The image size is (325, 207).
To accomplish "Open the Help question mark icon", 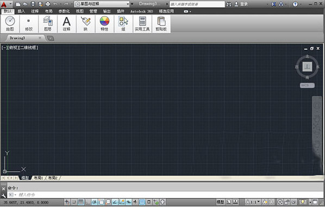I will (x=295, y=4).
